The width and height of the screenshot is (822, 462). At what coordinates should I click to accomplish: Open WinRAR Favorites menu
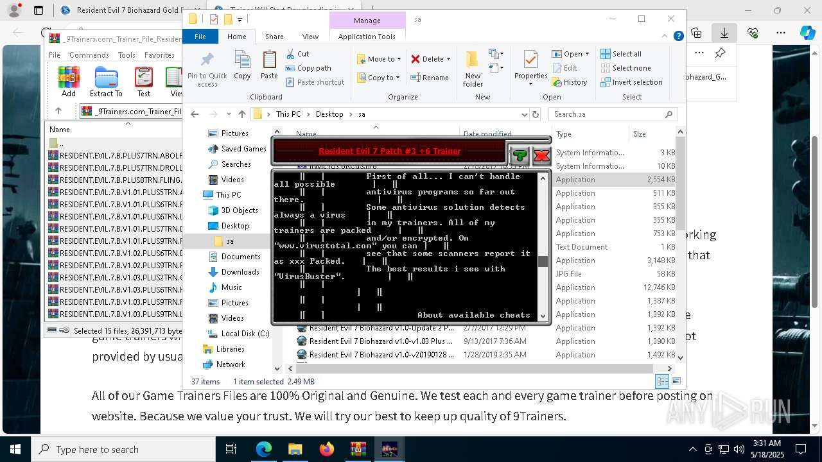(x=159, y=55)
